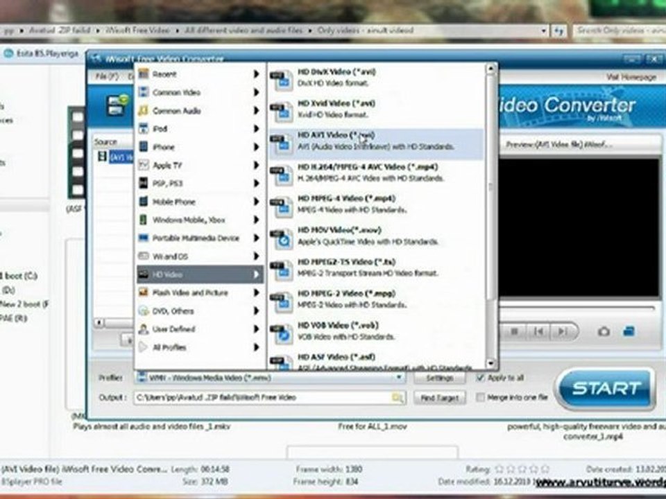Open the Explorer address bar dropdown arrow
Screen dimensions: 666x499
(x=544, y=30)
